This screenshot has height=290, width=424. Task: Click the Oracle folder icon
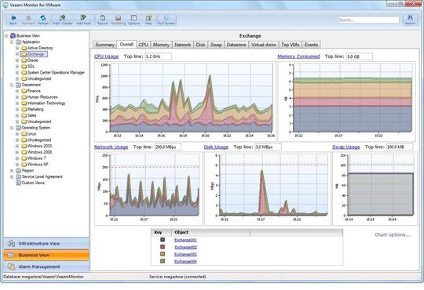(24, 60)
